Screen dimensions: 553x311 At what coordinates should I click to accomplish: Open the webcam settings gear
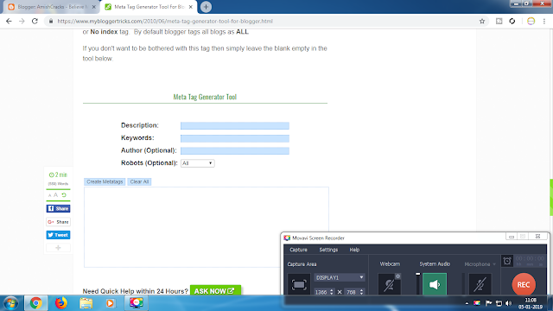point(397,276)
